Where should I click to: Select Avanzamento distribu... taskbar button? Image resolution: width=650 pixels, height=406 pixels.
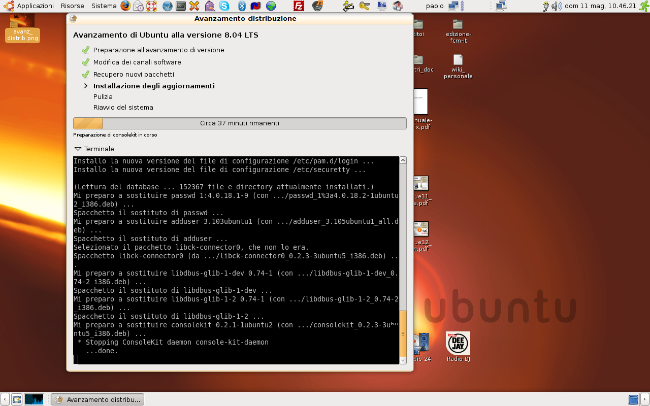click(98, 399)
